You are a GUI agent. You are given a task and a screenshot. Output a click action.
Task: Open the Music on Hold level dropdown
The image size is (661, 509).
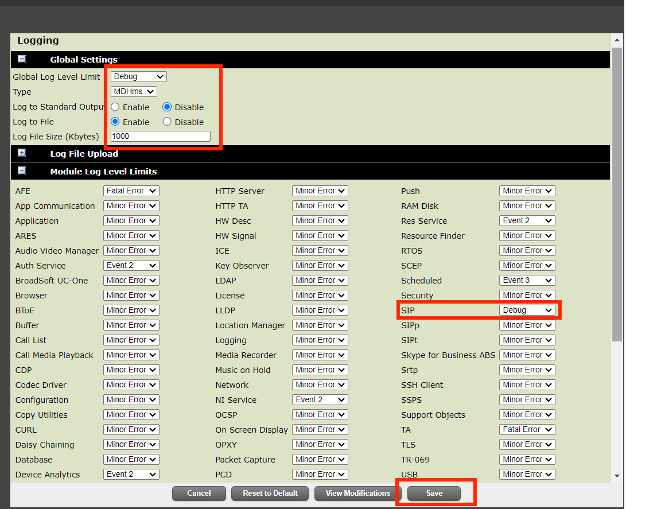point(320,370)
